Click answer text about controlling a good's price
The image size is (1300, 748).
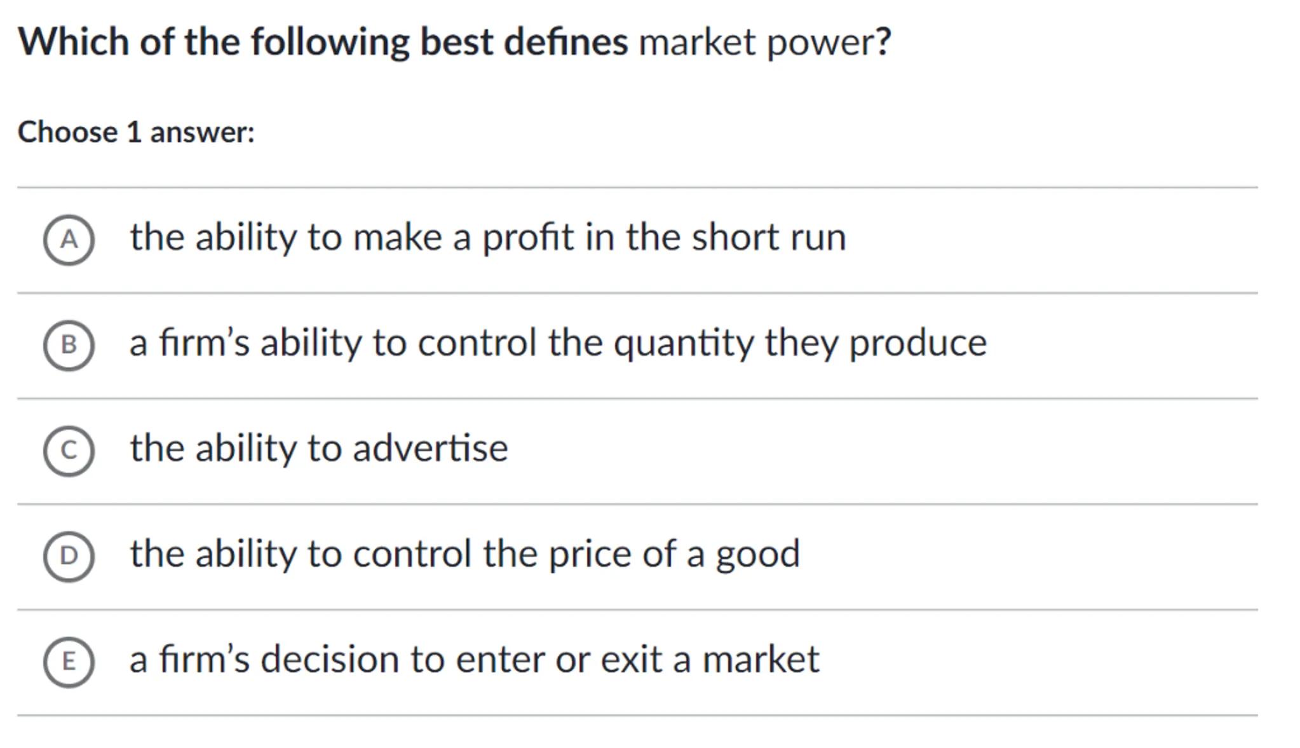[464, 554]
